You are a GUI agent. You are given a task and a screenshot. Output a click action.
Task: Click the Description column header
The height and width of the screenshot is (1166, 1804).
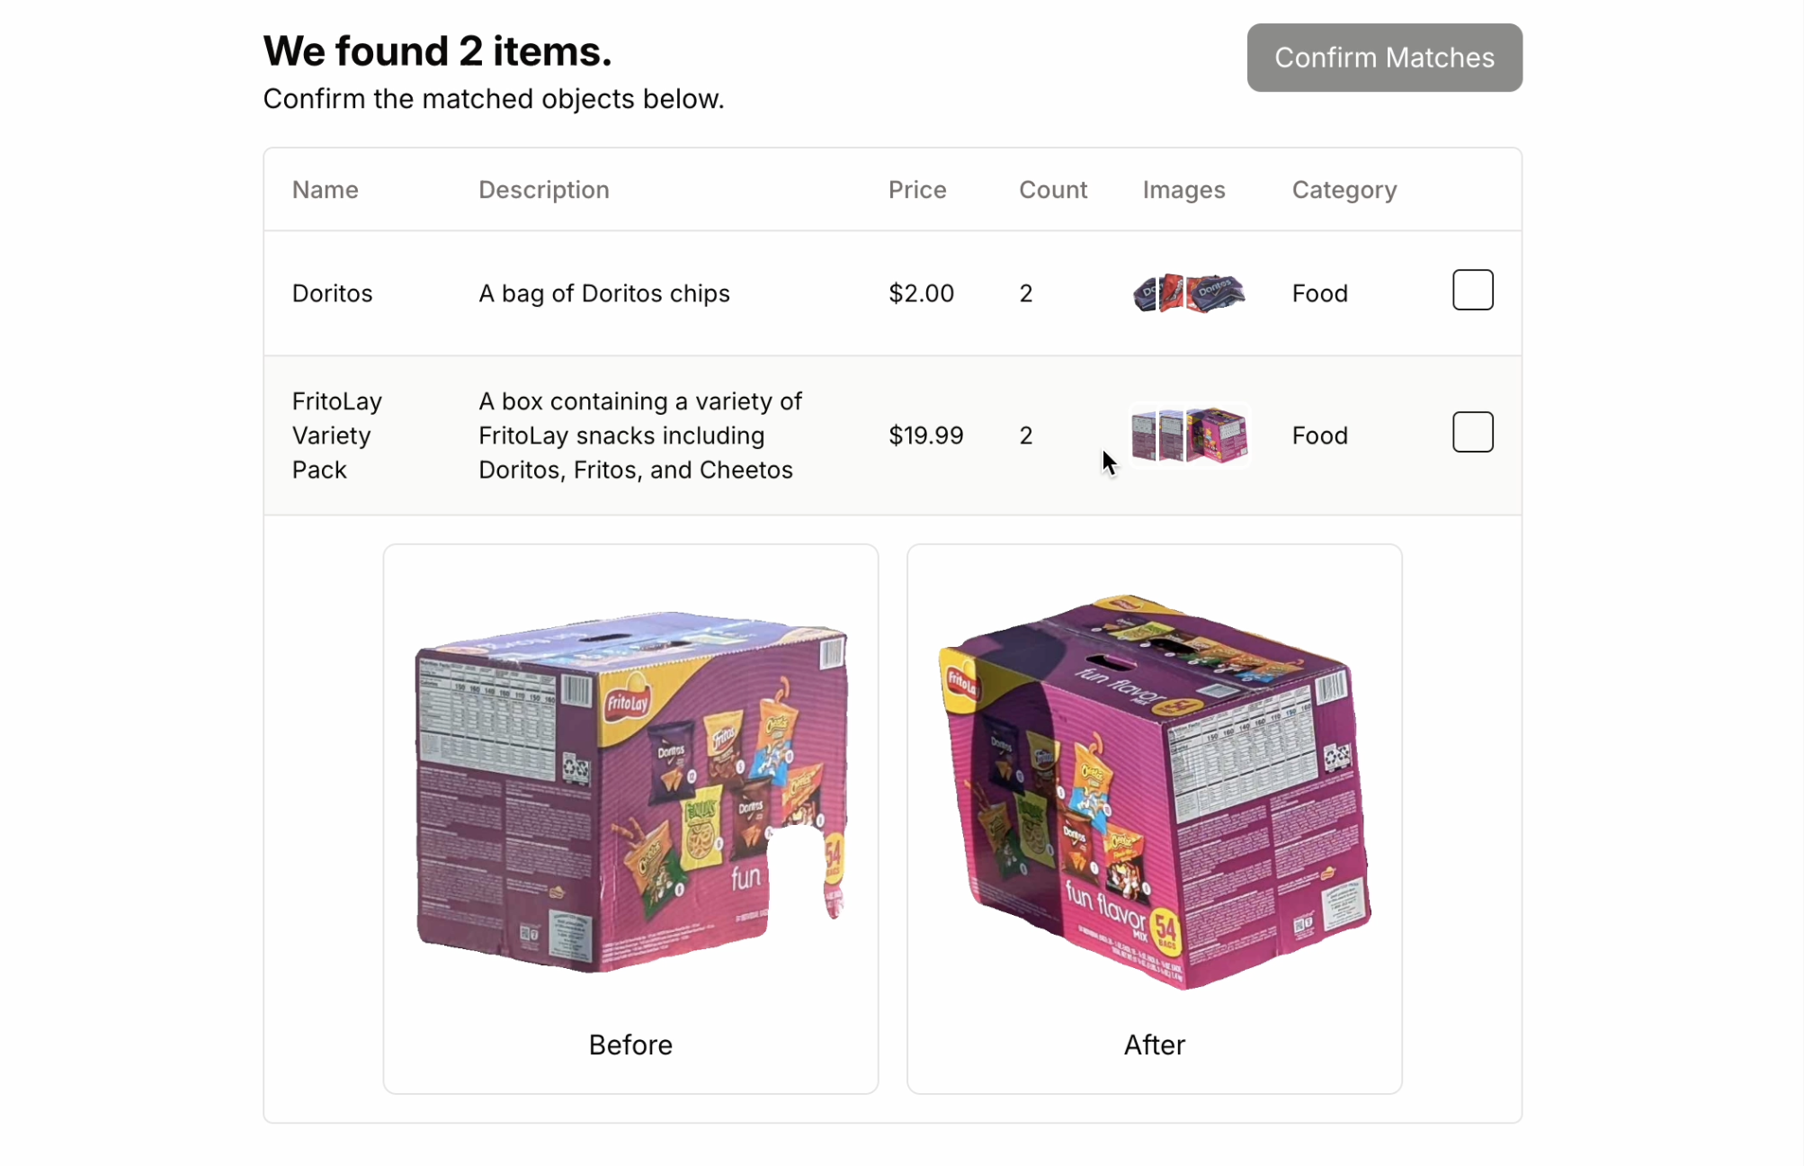(x=544, y=190)
